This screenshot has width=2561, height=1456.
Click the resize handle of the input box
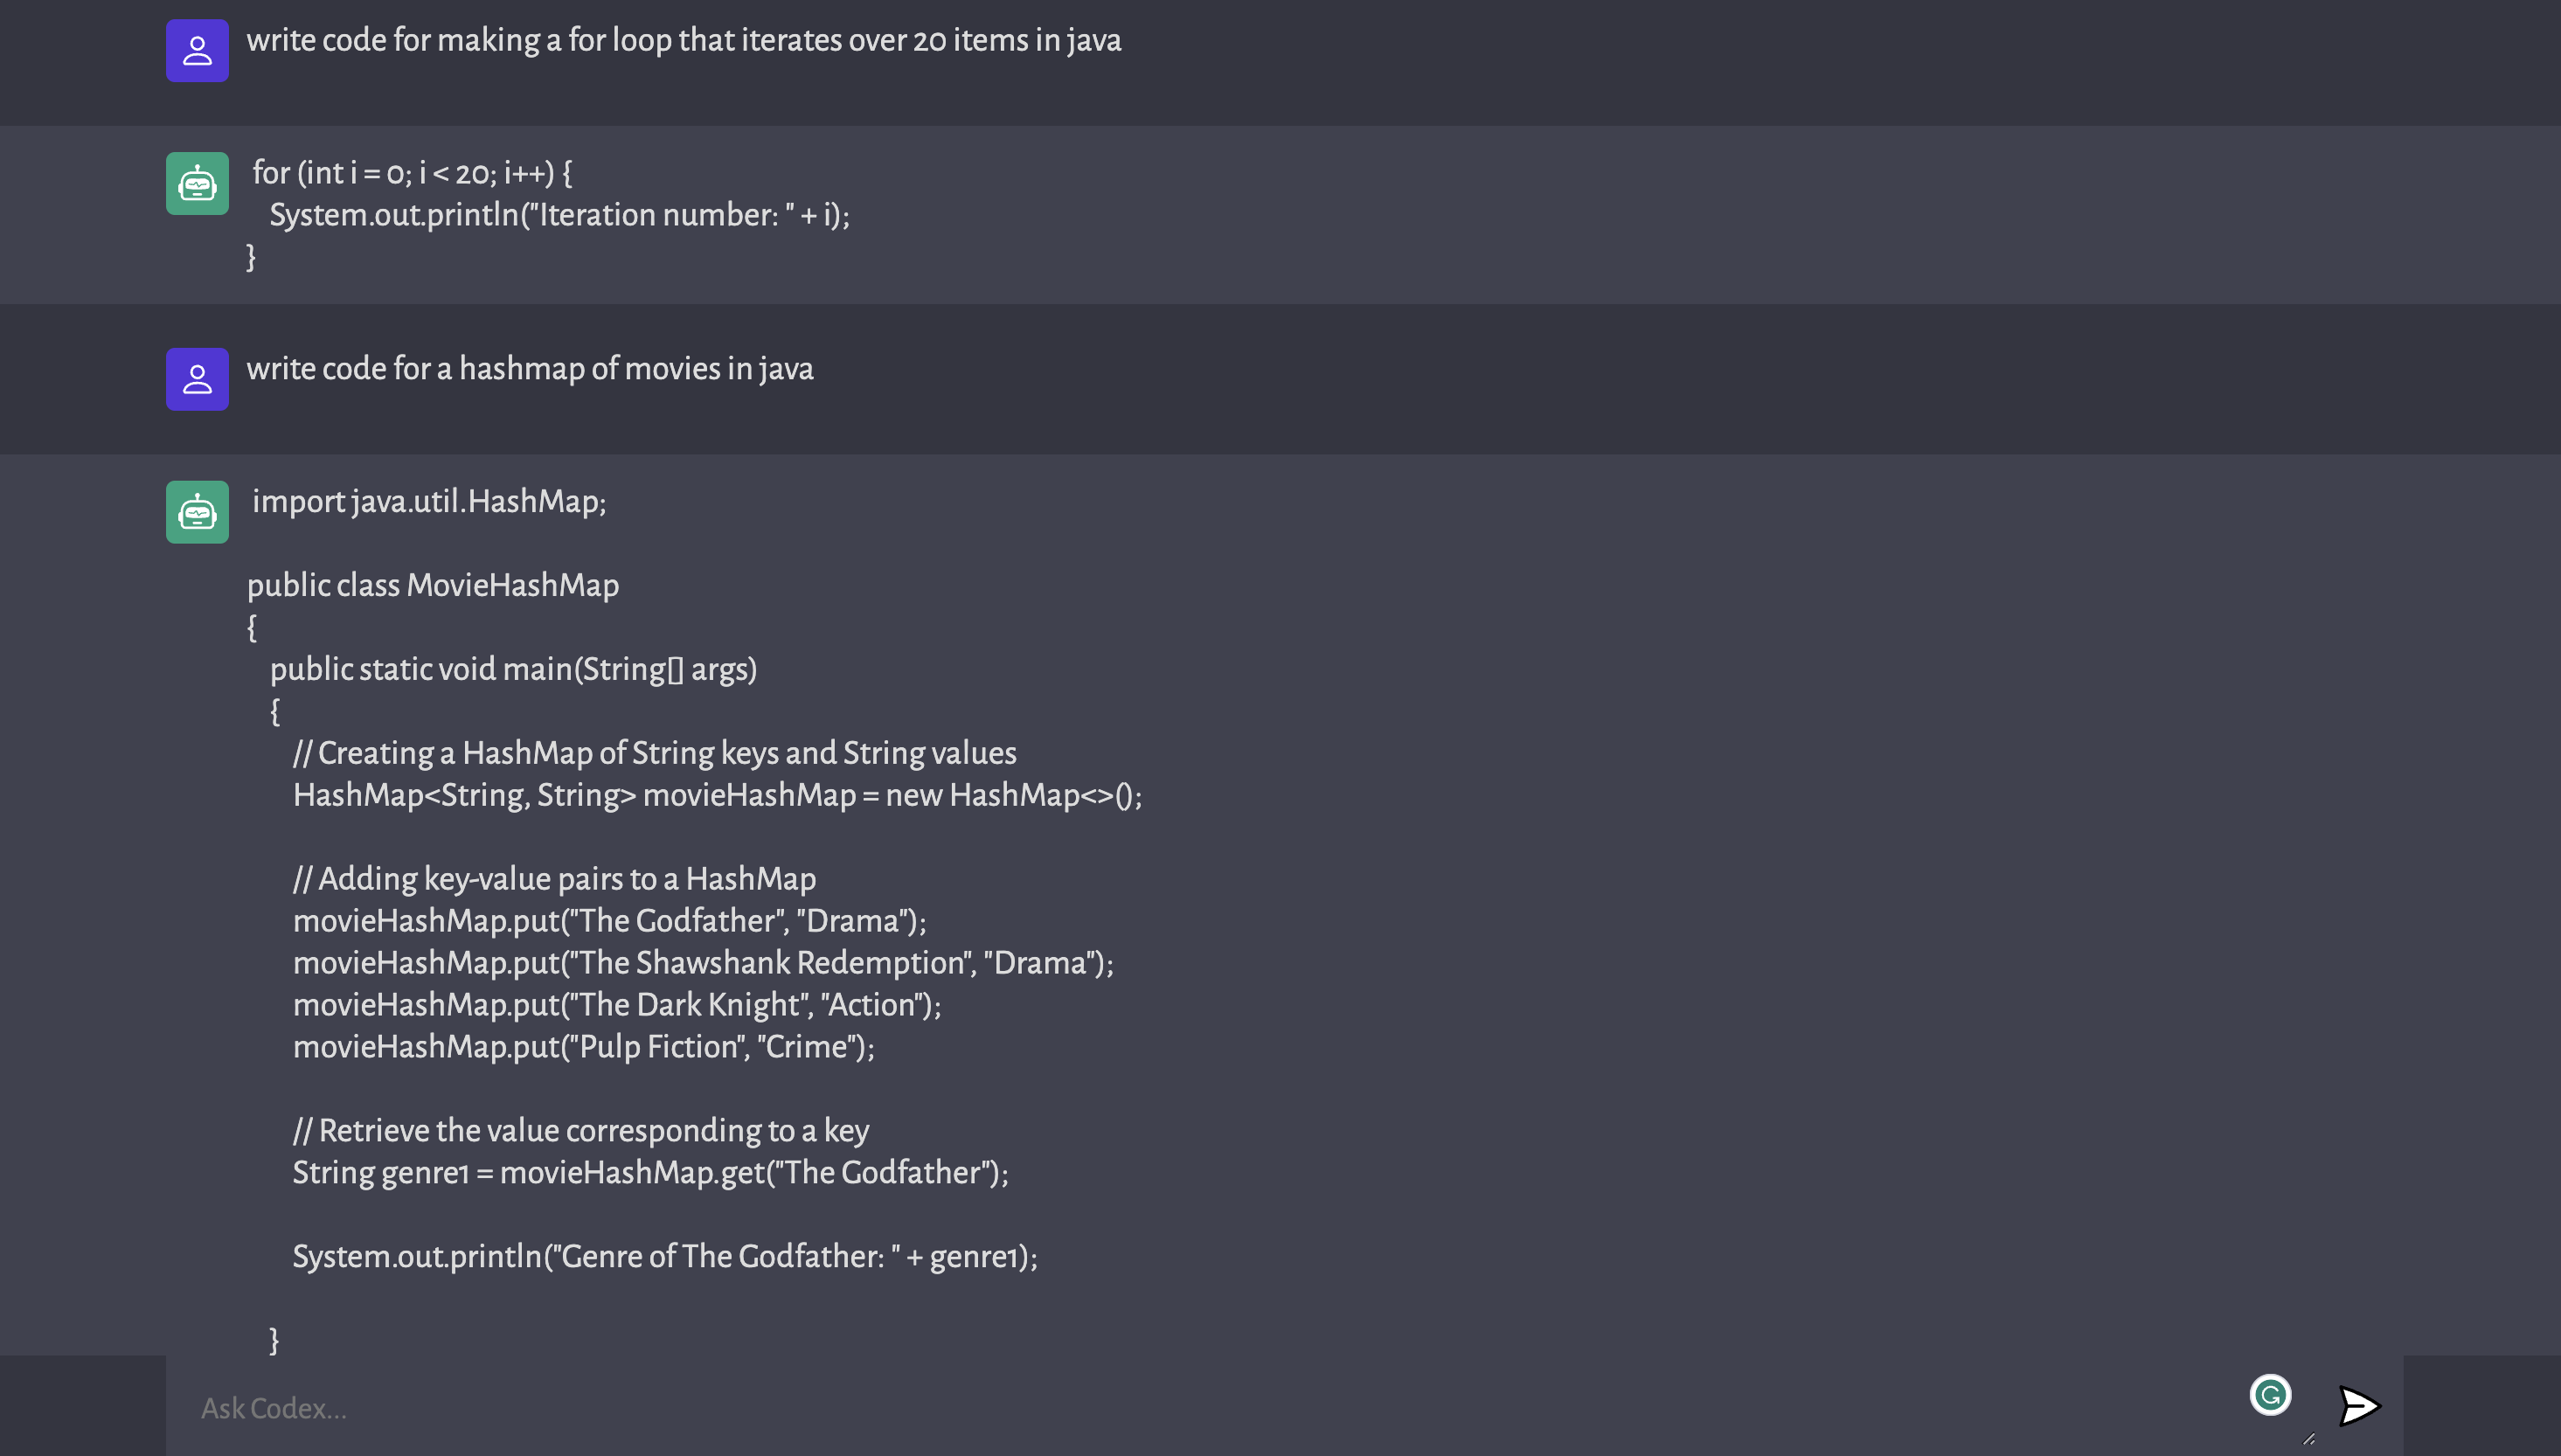(2308, 1439)
